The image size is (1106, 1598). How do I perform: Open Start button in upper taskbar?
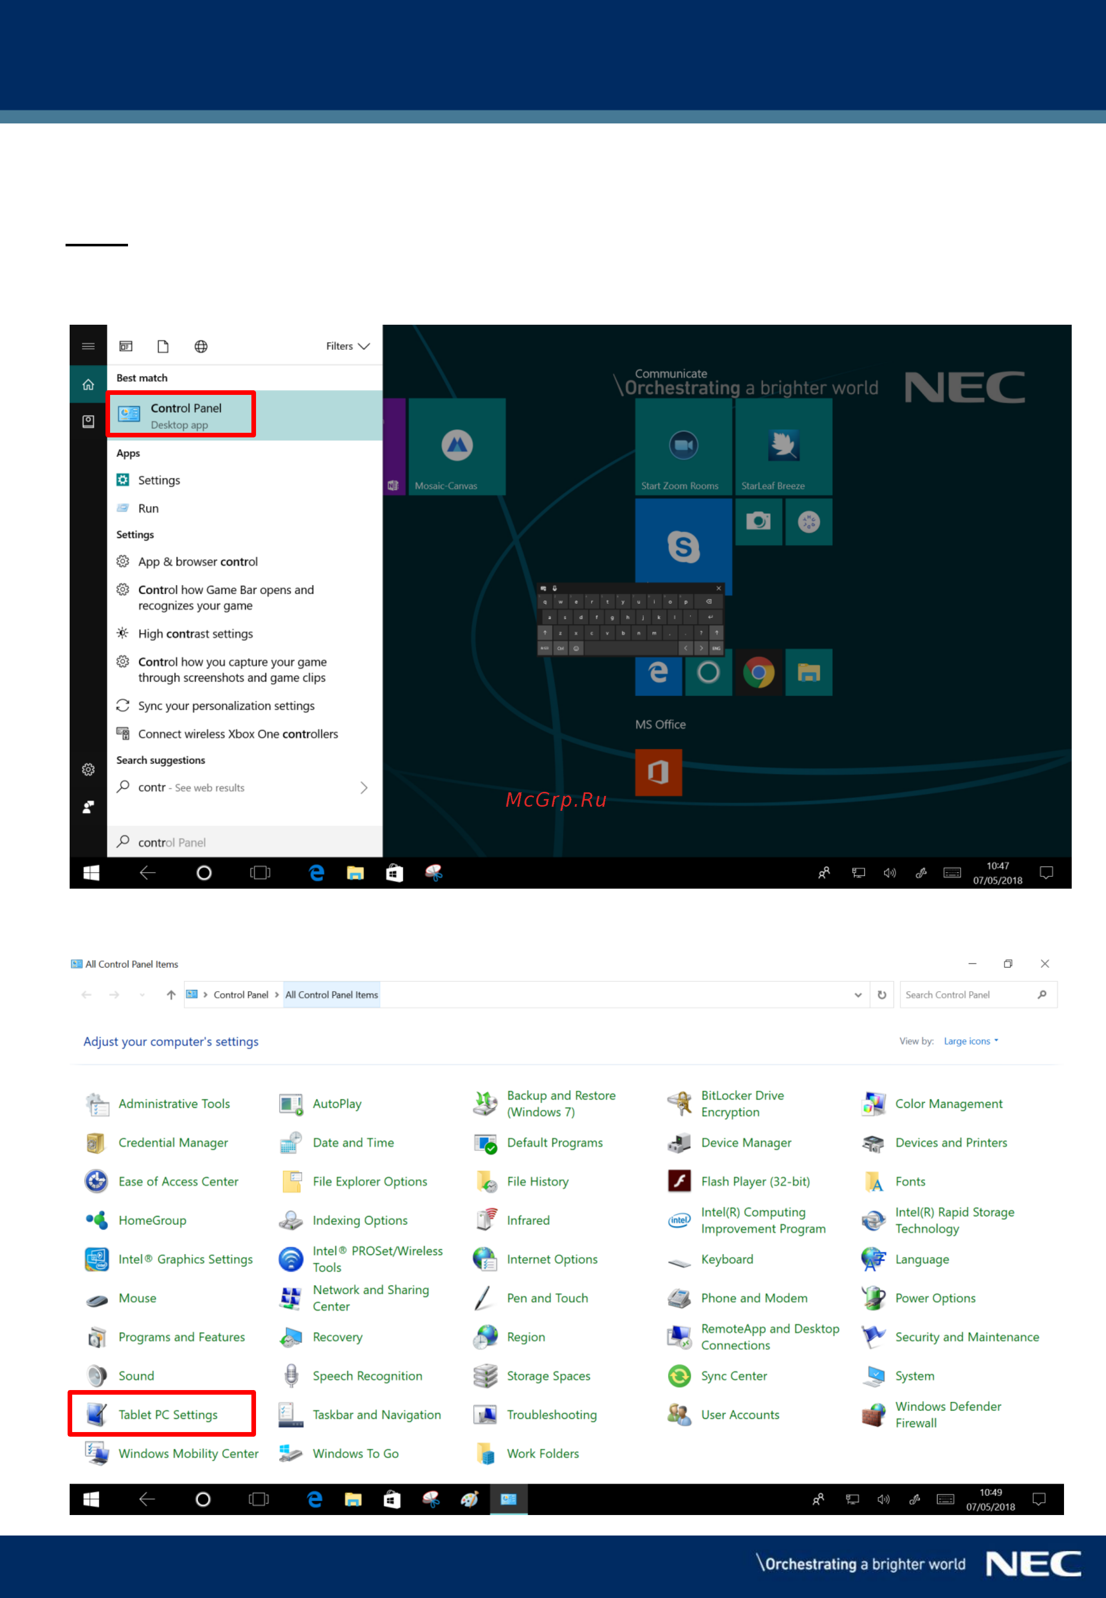[x=92, y=872]
